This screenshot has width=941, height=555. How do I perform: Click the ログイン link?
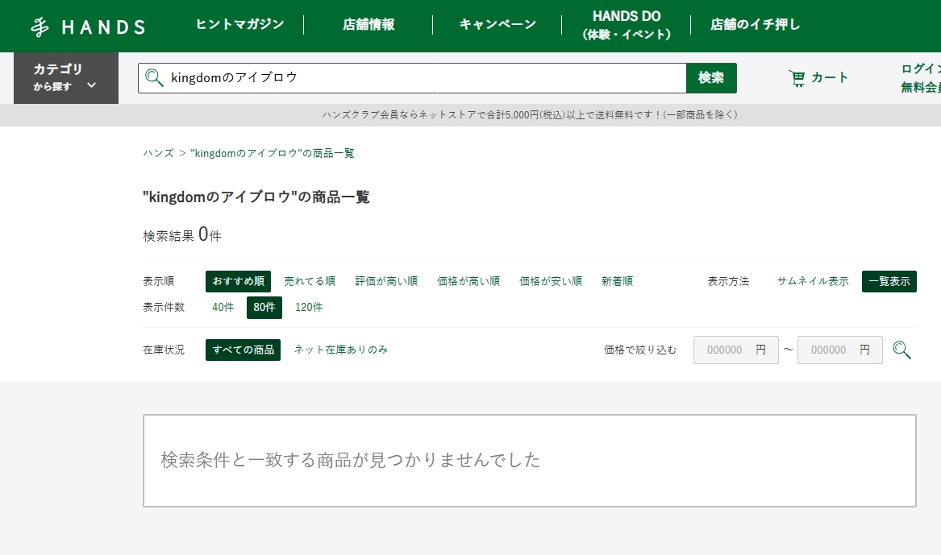pos(921,69)
